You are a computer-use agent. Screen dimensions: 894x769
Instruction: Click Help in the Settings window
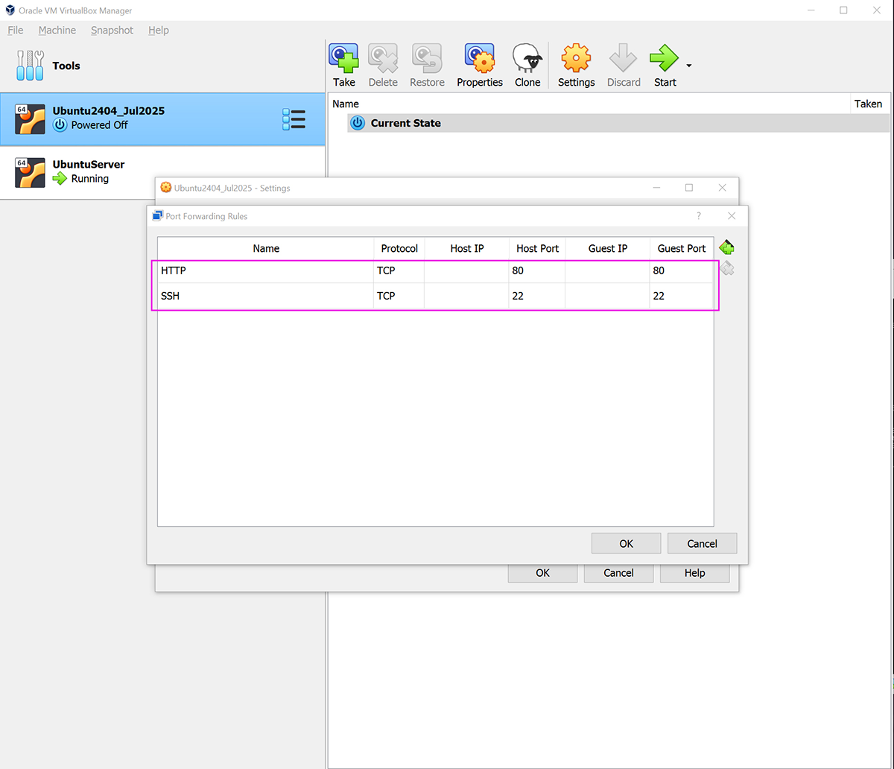point(694,573)
